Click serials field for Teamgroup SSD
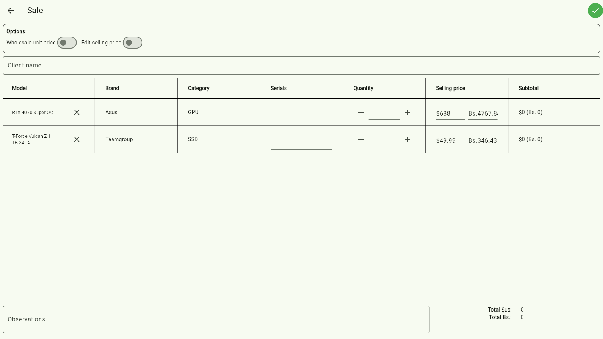The height and width of the screenshot is (339, 603). coord(301,142)
